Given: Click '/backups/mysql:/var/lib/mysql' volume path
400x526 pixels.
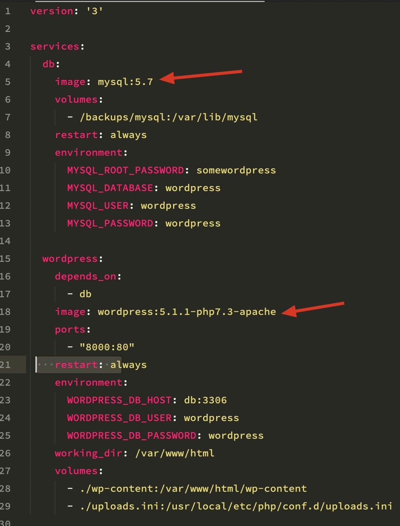Looking at the screenshot, I should [168, 117].
